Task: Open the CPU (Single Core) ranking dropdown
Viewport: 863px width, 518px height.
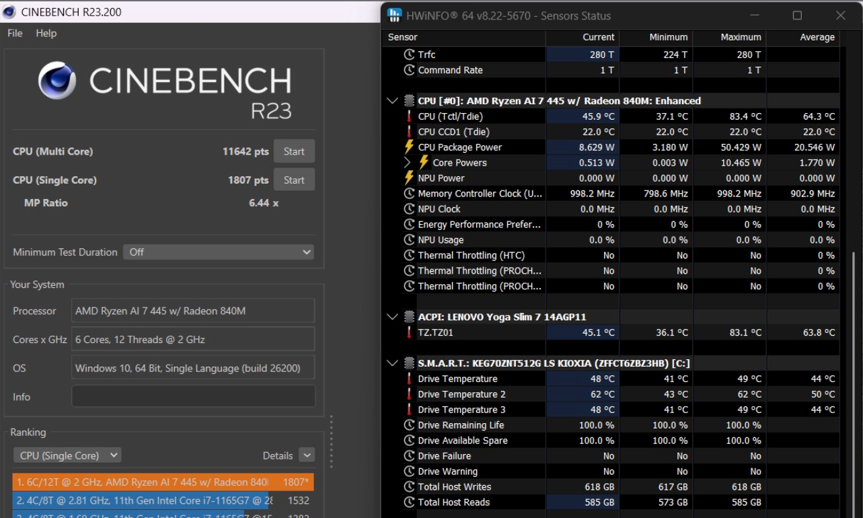Action: point(67,455)
